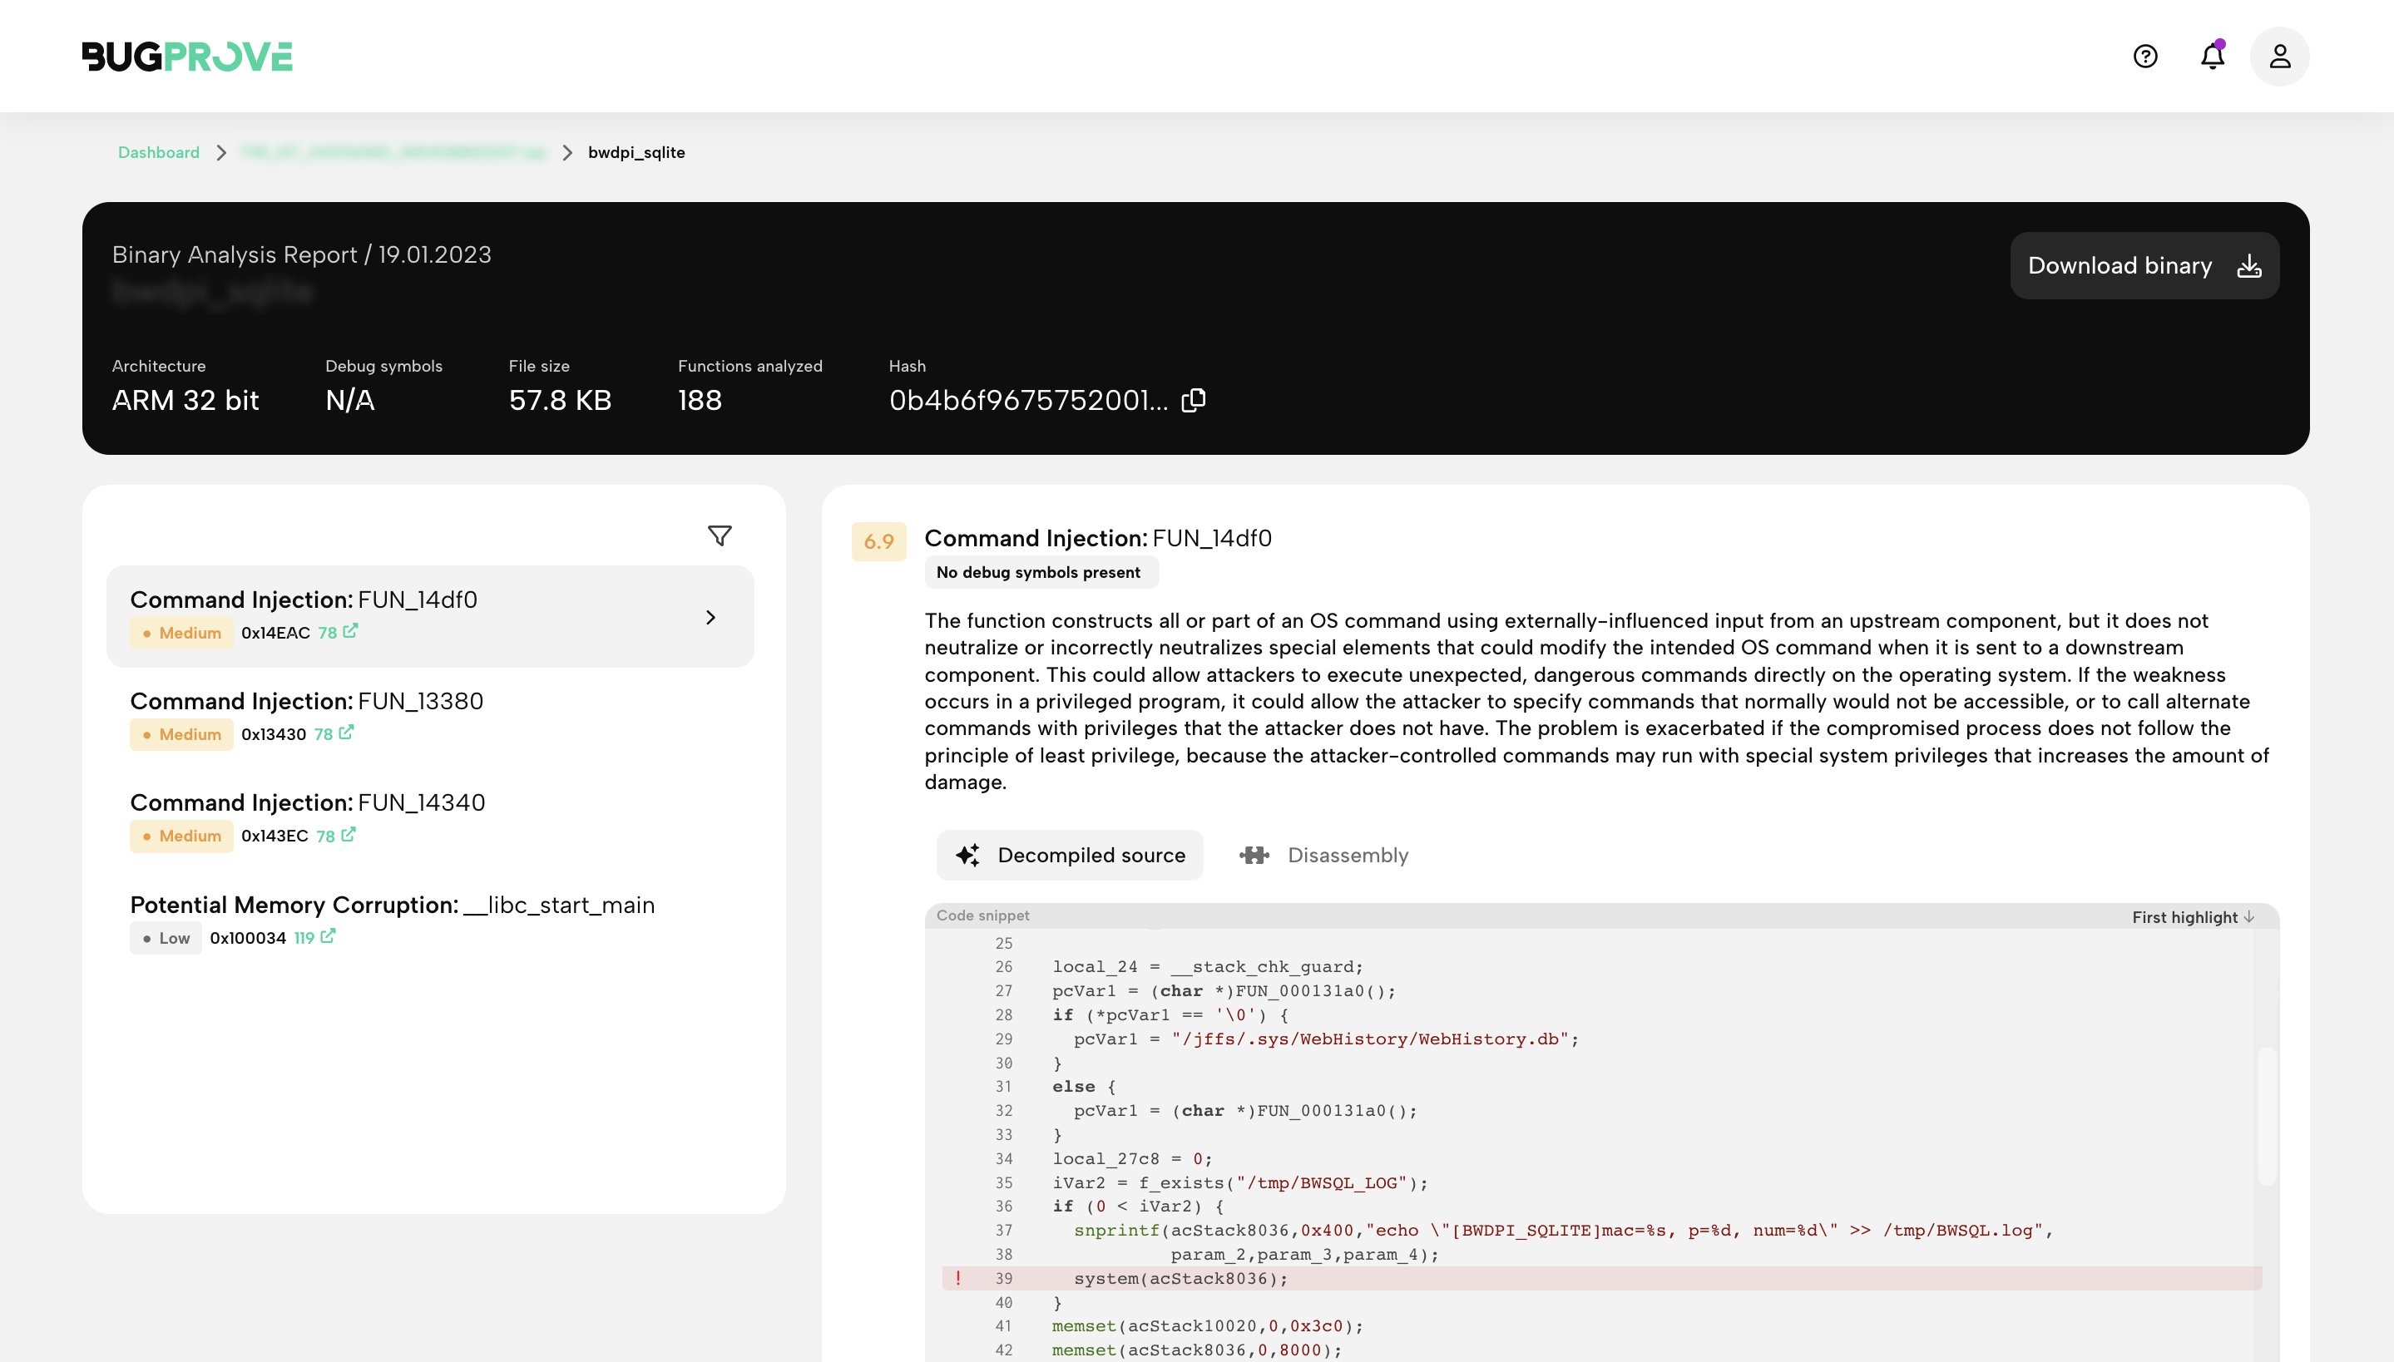Click the BugProve logo
This screenshot has height=1362, width=2394.
point(187,57)
